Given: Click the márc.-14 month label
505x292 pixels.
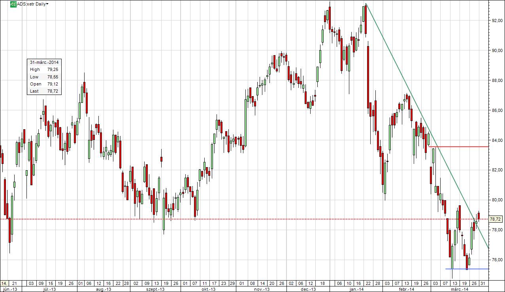Looking at the screenshot, I should [x=460, y=289].
